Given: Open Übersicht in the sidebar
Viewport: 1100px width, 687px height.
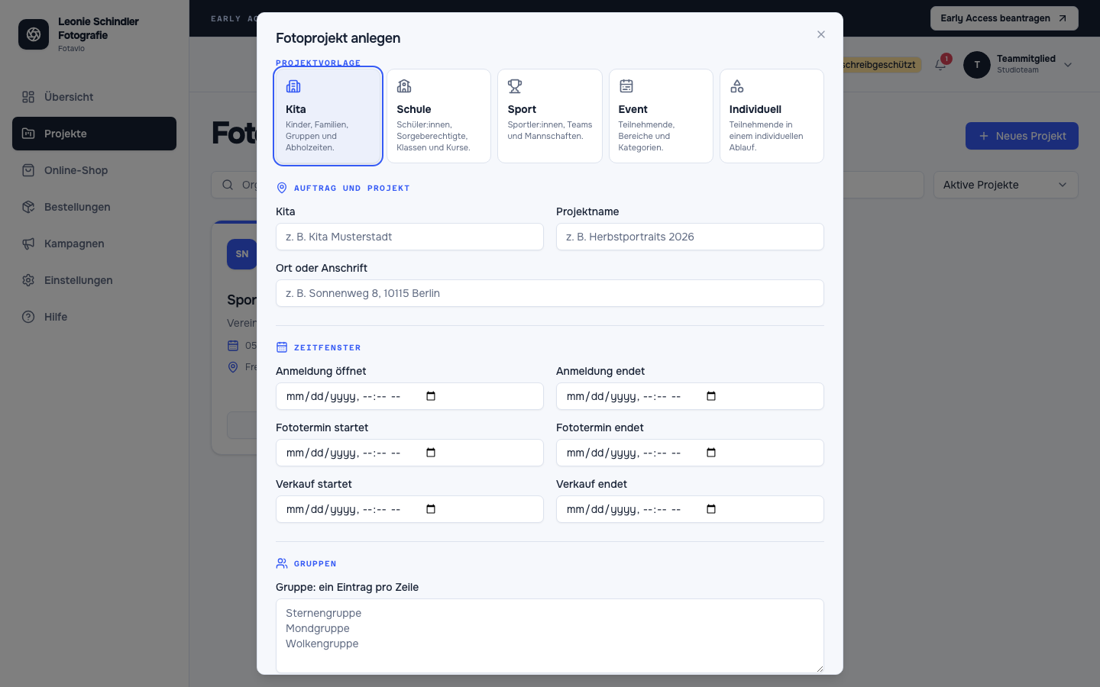Looking at the screenshot, I should tap(94, 97).
